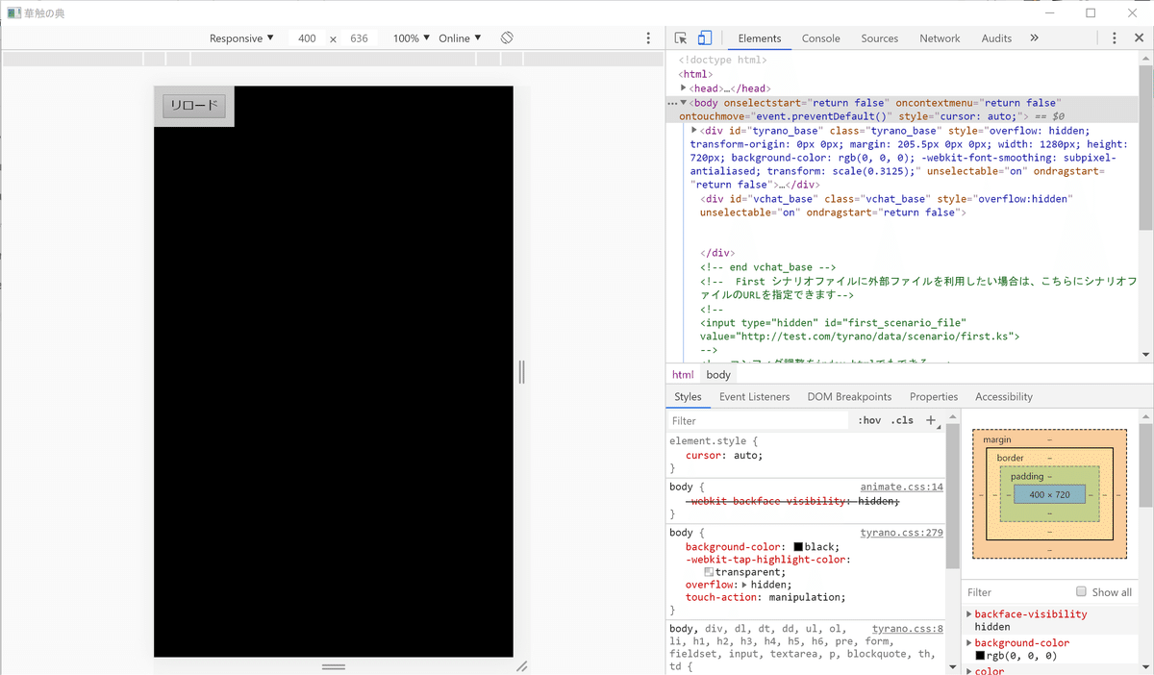Click the computed rgb(0, 0, 0) color swatch
The height and width of the screenshot is (675, 1154).
click(x=980, y=656)
